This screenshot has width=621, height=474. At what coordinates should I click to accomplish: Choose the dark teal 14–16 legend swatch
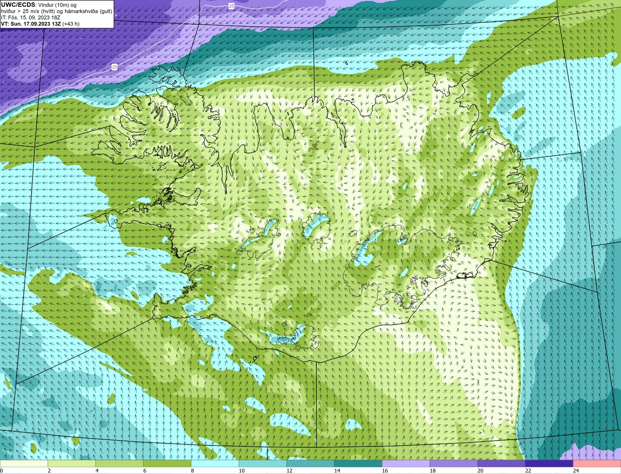(x=358, y=464)
